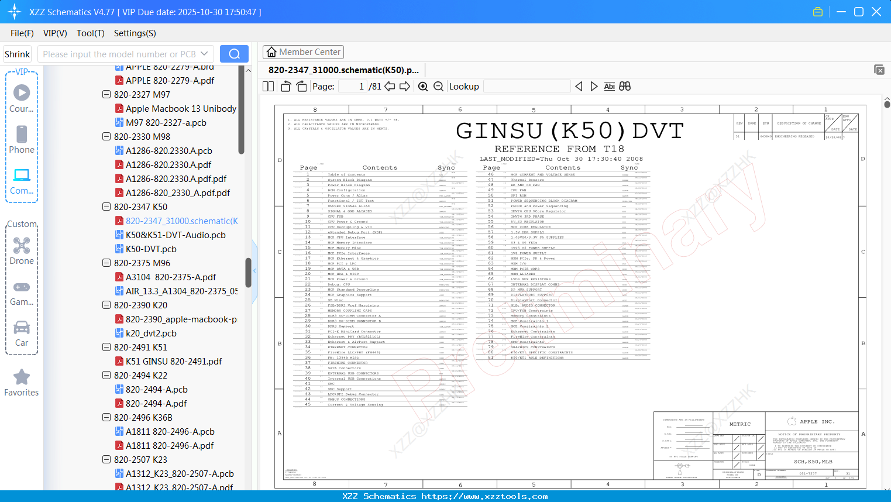
Task: Click the schematic viewer vertical scrollbar
Action: click(887, 104)
